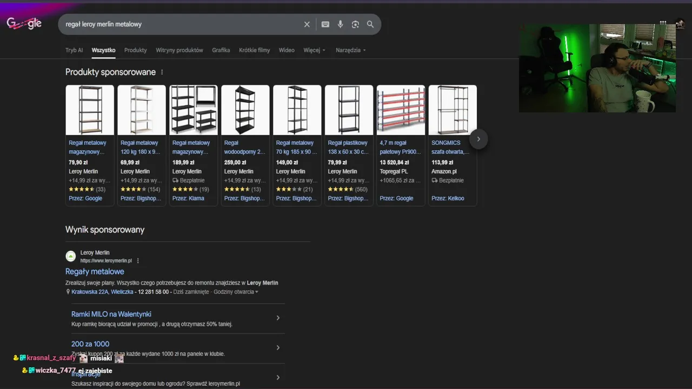Switch to the Wideo tab
This screenshot has width=692, height=389.
tap(287, 50)
